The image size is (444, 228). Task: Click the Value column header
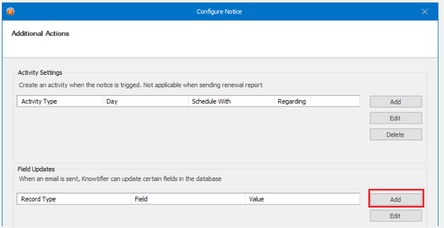click(302, 199)
